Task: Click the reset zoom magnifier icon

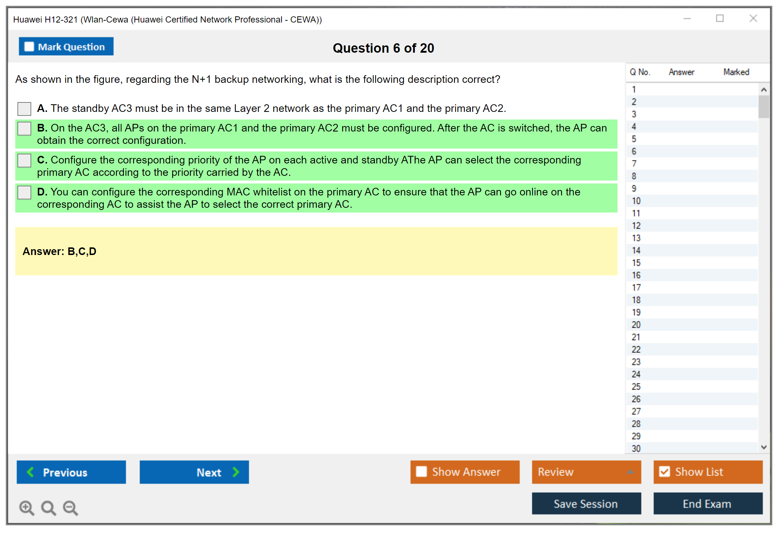Action: [x=48, y=507]
